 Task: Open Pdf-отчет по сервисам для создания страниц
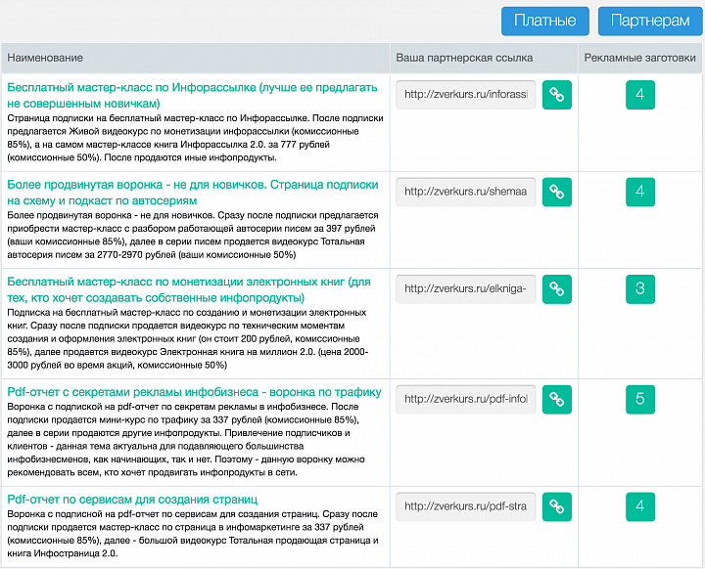132,500
